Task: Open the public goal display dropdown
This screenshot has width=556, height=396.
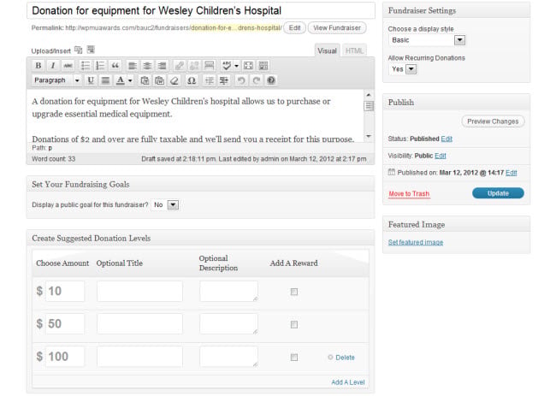Action: [x=165, y=205]
